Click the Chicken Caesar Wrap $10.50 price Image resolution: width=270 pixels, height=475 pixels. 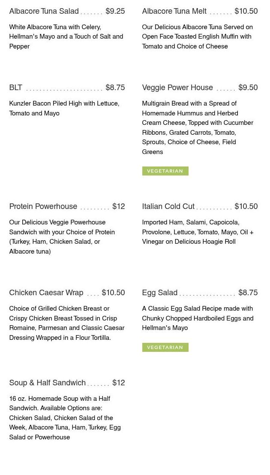click(x=113, y=293)
